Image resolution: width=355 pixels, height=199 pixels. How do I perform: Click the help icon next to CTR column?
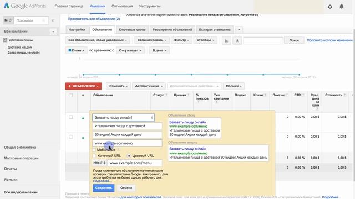coord(303,95)
